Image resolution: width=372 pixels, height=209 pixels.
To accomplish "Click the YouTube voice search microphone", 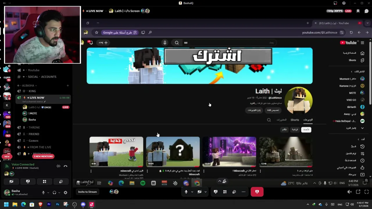I will pos(165,43).
